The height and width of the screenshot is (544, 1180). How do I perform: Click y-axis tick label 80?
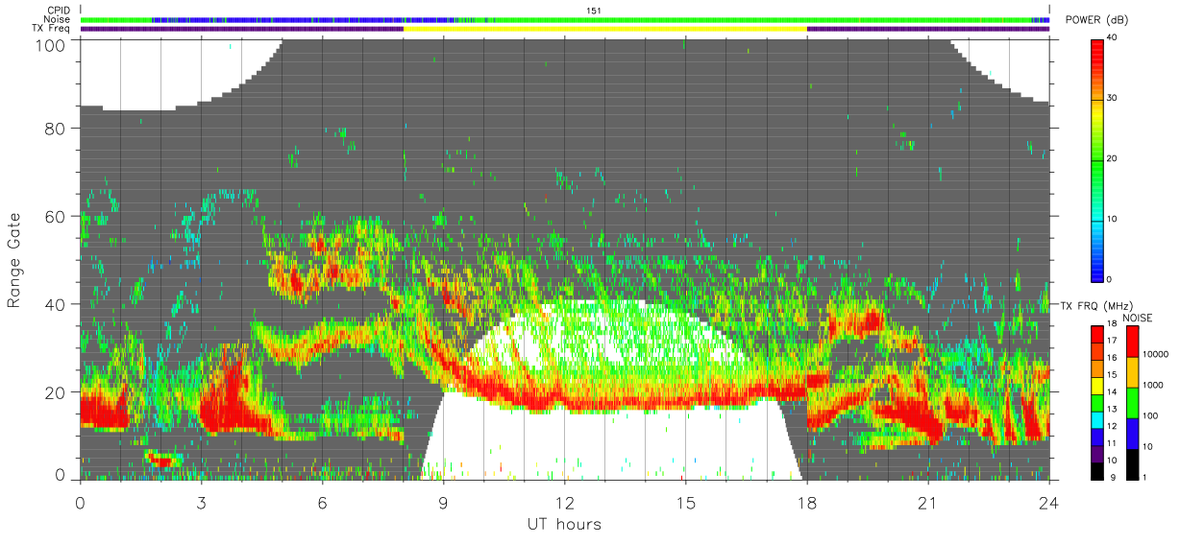point(56,129)
